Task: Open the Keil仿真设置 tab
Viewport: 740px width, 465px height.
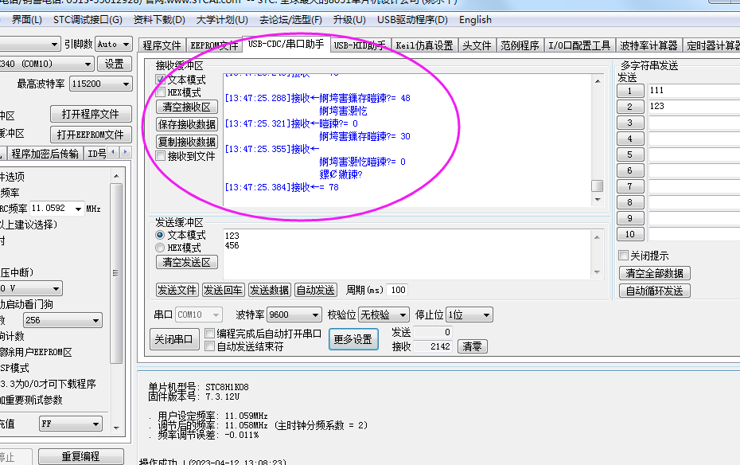Action: click(424, 45)
